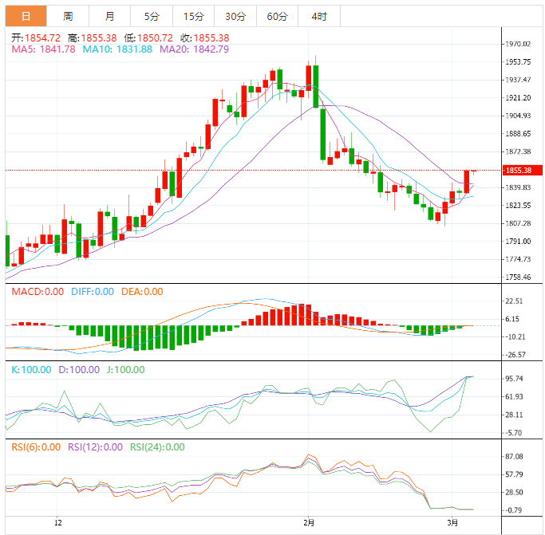
Task: Click the MACD indicator value label
Action: 38,292
